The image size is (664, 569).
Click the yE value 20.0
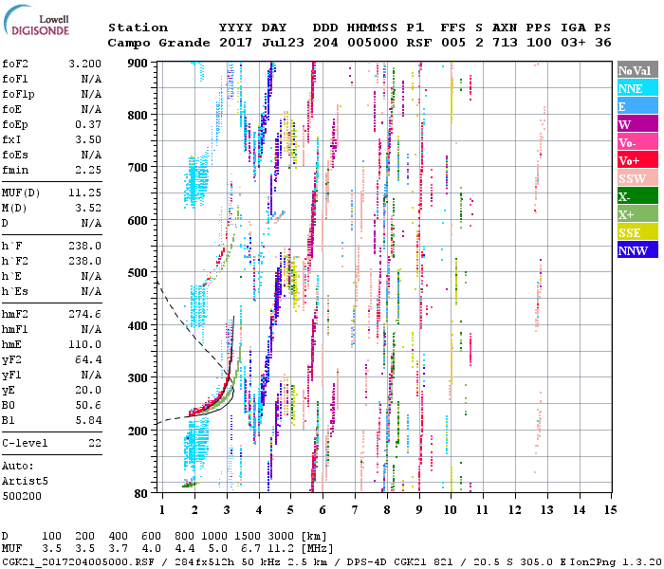tap(88, 390)
